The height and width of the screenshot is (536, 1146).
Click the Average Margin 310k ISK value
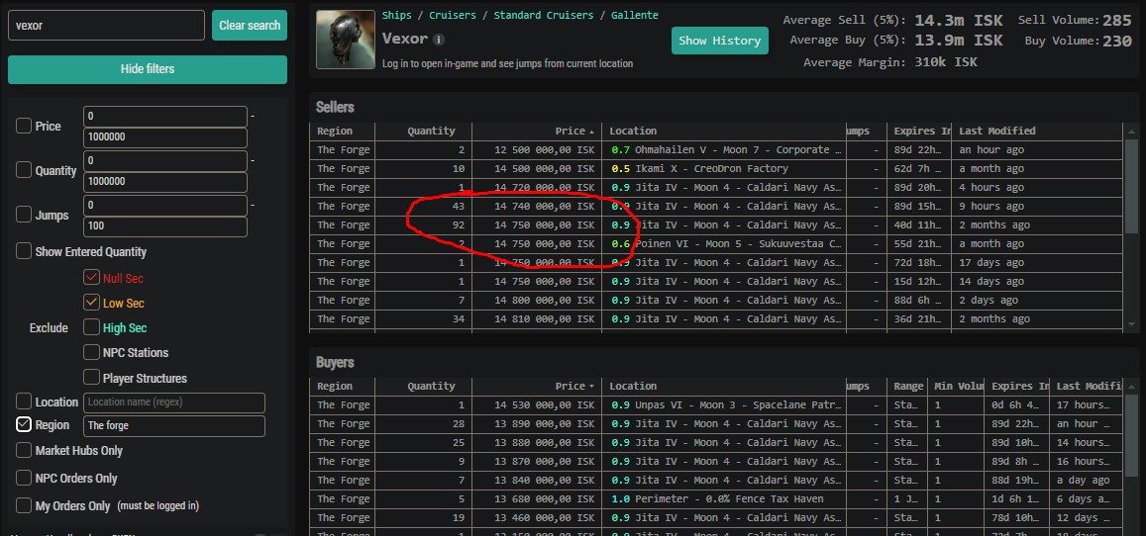click(x=946, y=62)
